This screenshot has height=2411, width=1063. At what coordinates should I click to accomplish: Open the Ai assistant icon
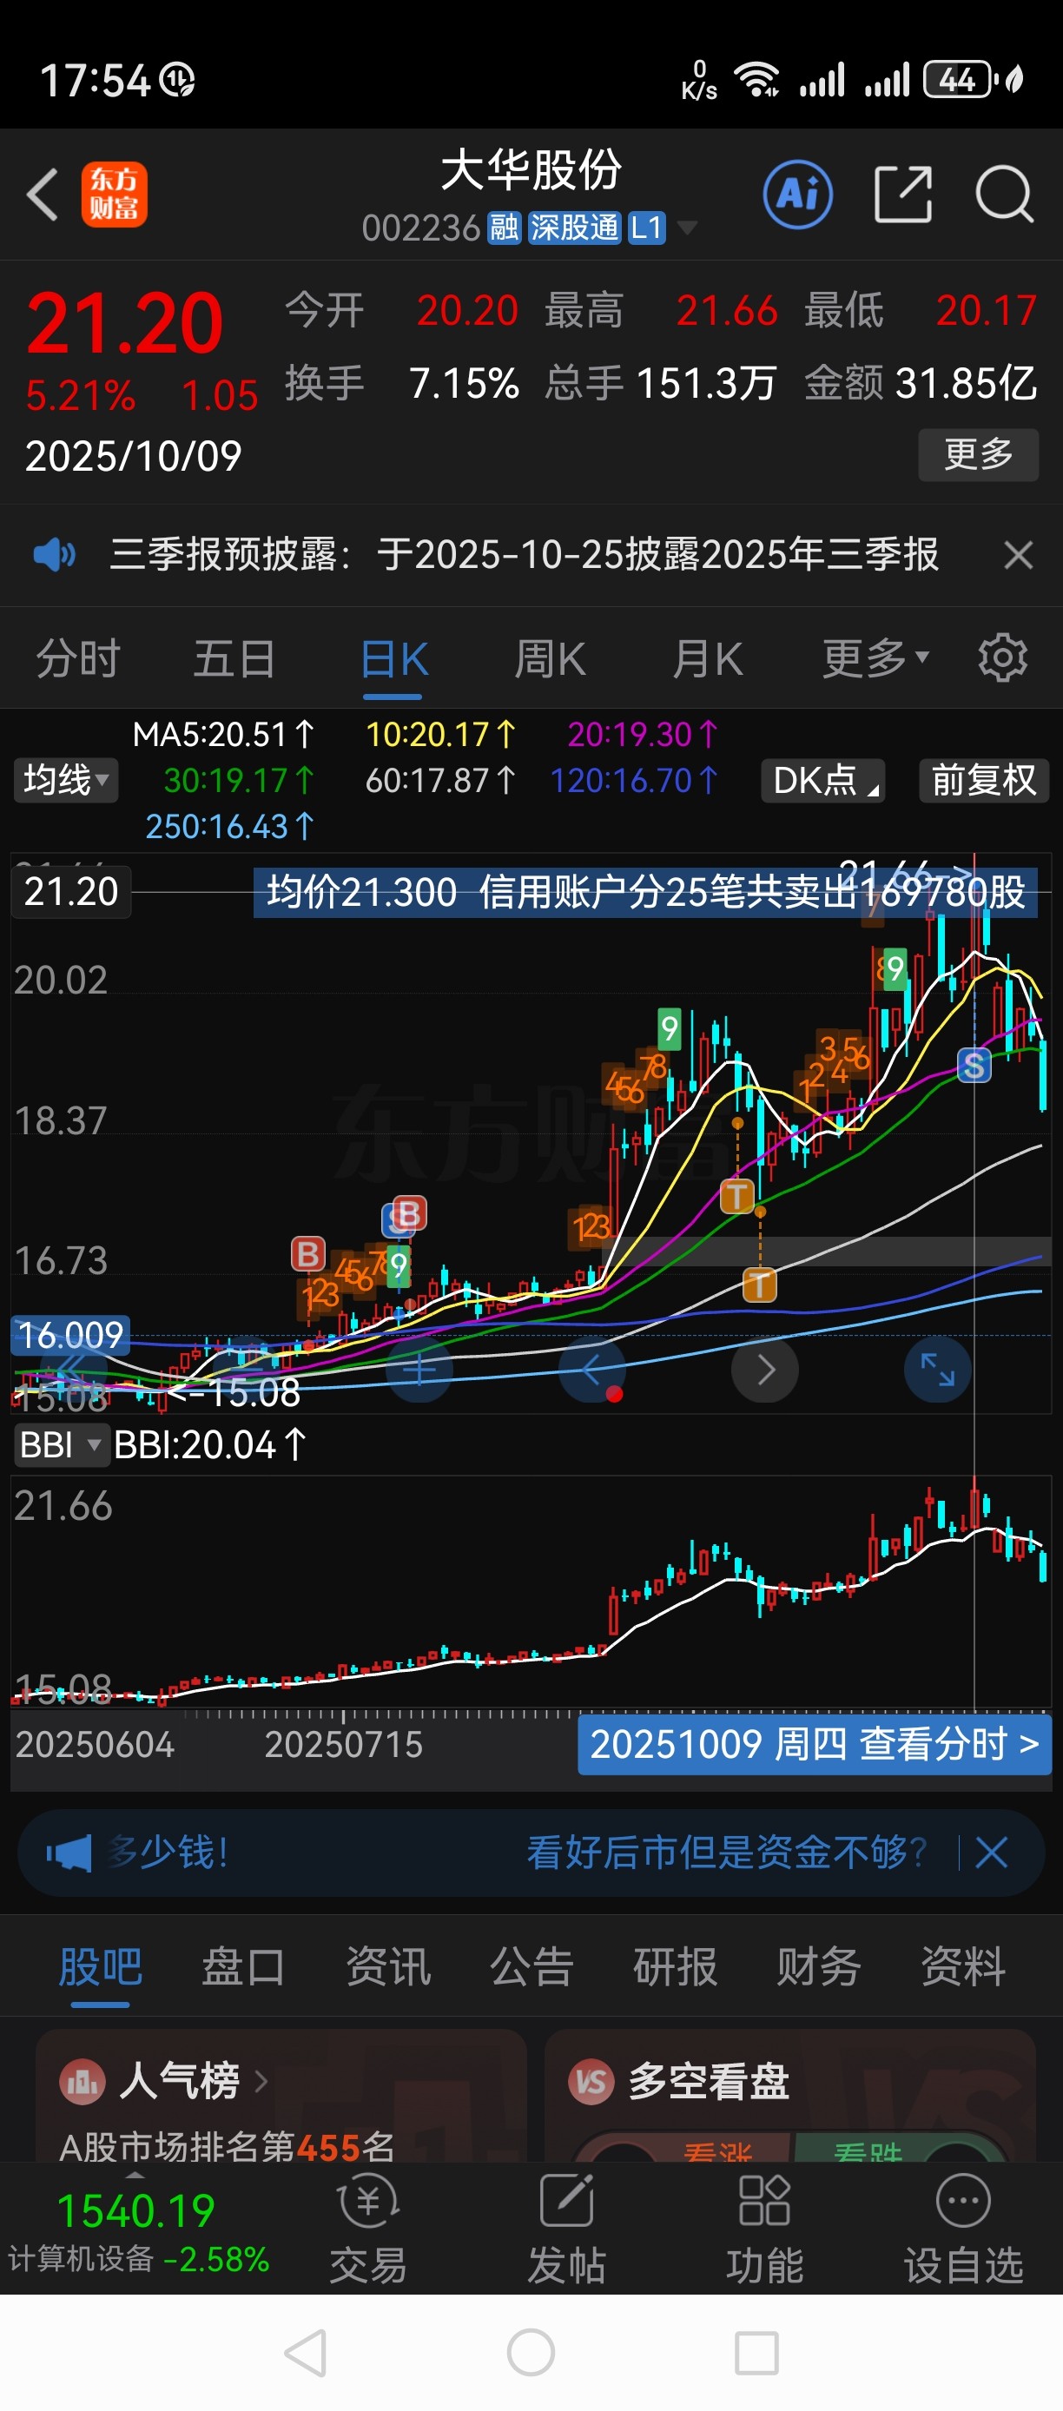tap(798, 195)
